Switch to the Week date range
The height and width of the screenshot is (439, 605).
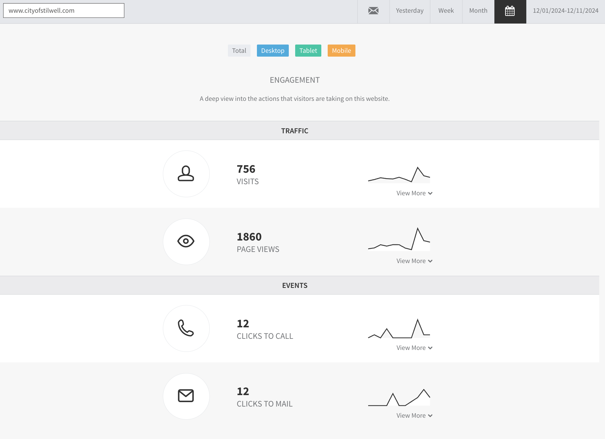446,11
